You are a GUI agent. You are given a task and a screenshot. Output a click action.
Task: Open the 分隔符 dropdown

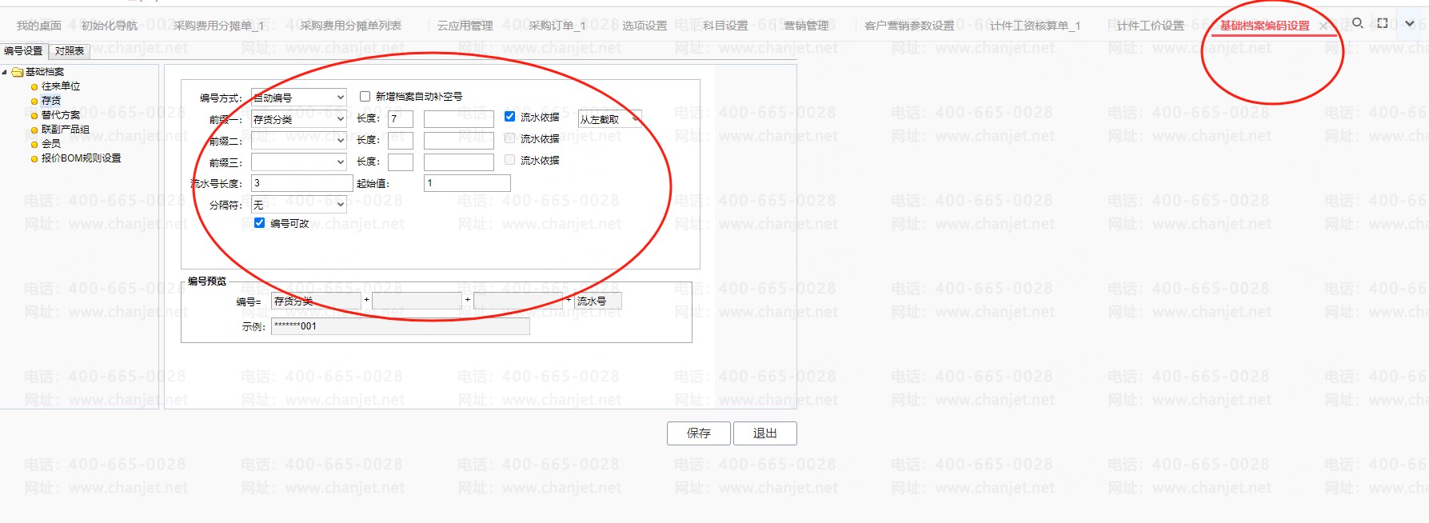coord(299,205)
